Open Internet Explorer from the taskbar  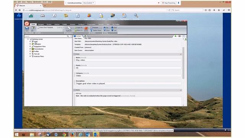pos(80,135)
